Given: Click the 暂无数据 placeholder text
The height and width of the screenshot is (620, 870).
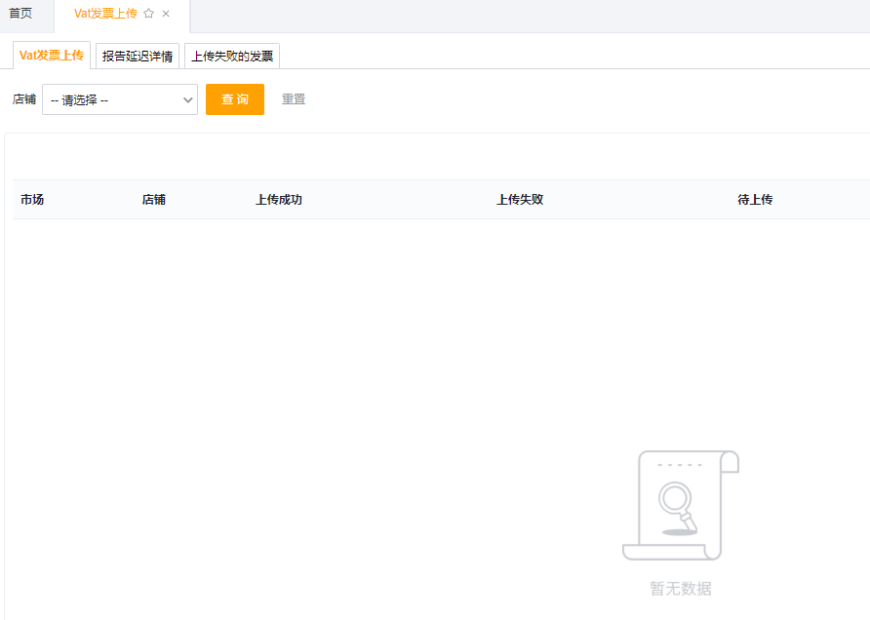Looking at the screenshot, I should click(681, 589).
